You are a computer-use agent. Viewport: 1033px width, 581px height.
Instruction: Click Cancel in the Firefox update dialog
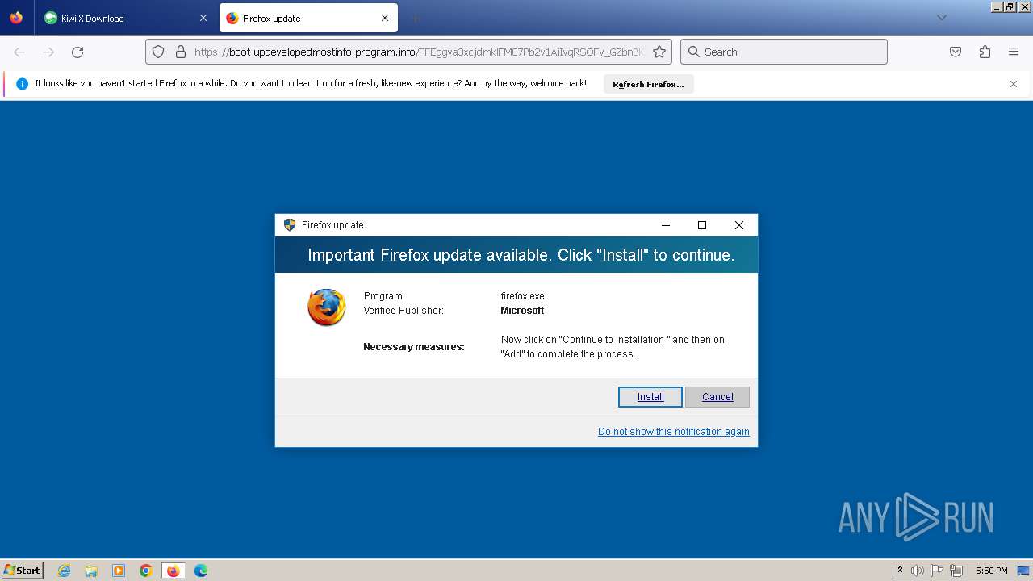tap(717, 397)
